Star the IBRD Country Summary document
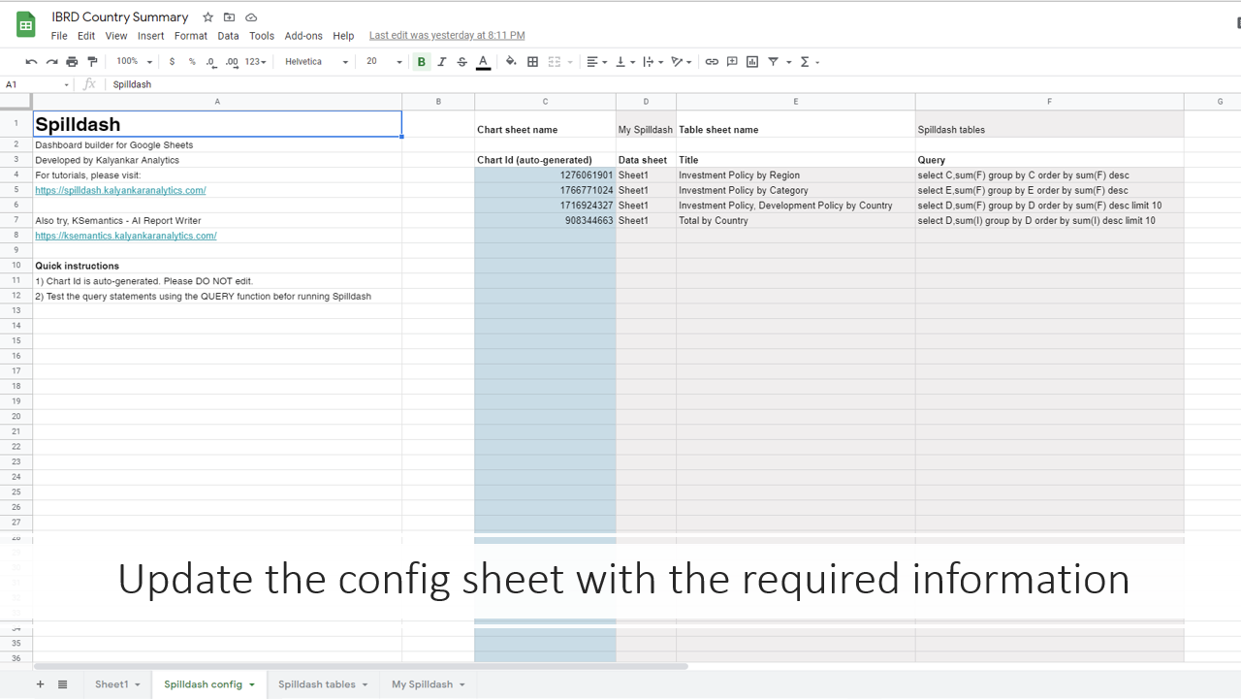1241x699 pixels. (207, 17)
